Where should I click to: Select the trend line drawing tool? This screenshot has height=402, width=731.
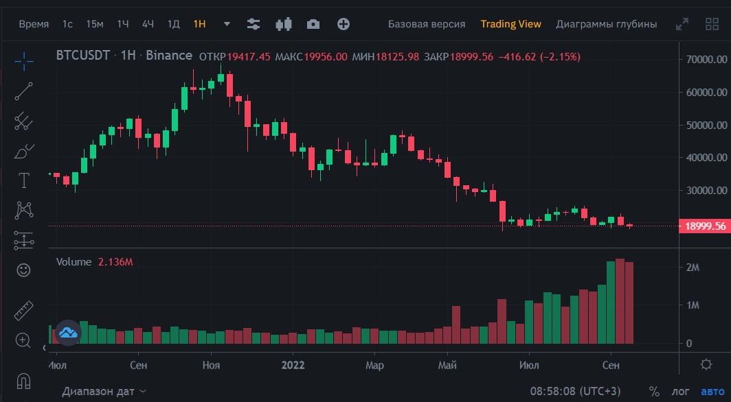coord(23,91)
